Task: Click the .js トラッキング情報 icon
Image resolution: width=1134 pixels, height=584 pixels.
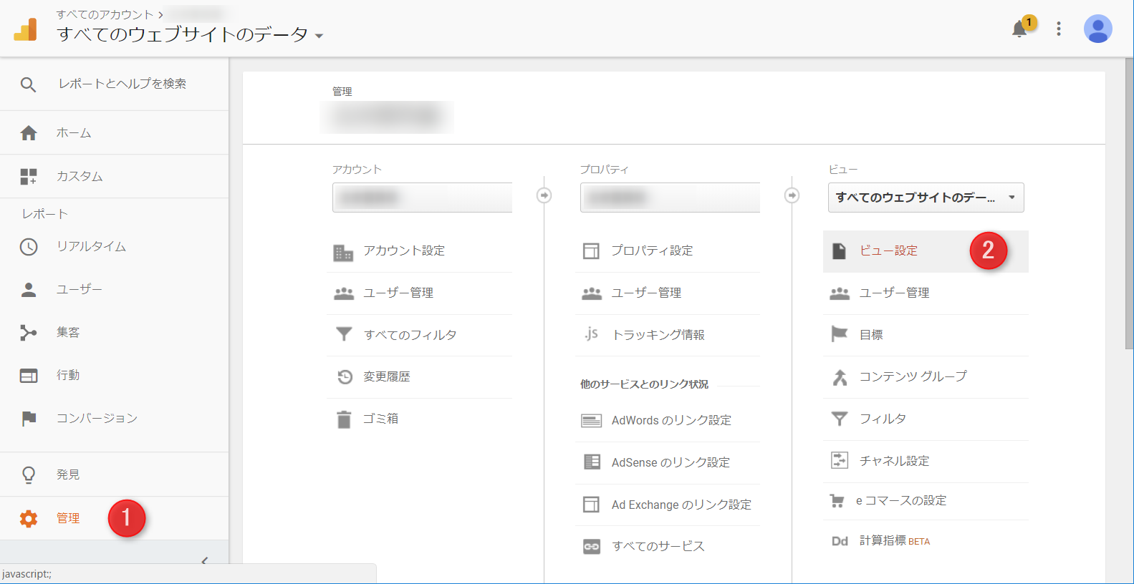Action: pos(591,334)
